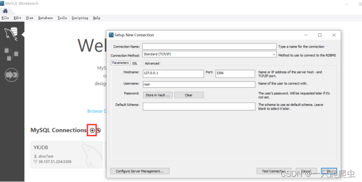
Task: Expand the Connection Method dropdown
Action: pos(209,55)
